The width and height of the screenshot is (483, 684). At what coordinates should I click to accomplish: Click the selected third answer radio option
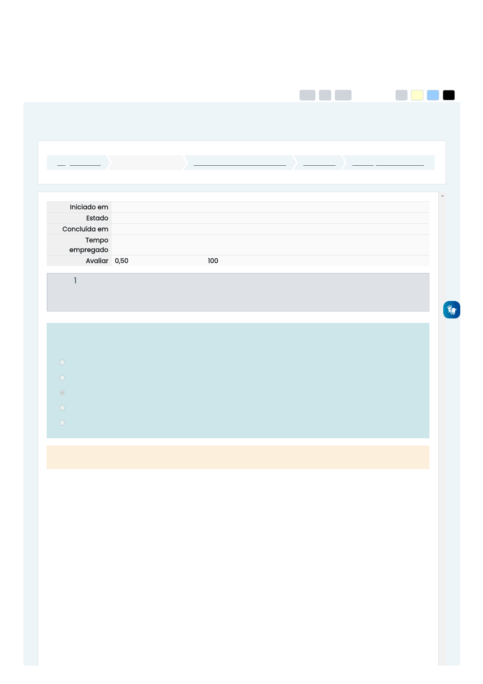pos(62,393)
